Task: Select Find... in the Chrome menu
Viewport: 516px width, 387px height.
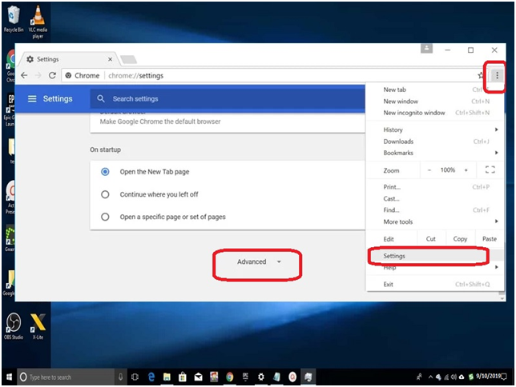Action: pos(435,210)
